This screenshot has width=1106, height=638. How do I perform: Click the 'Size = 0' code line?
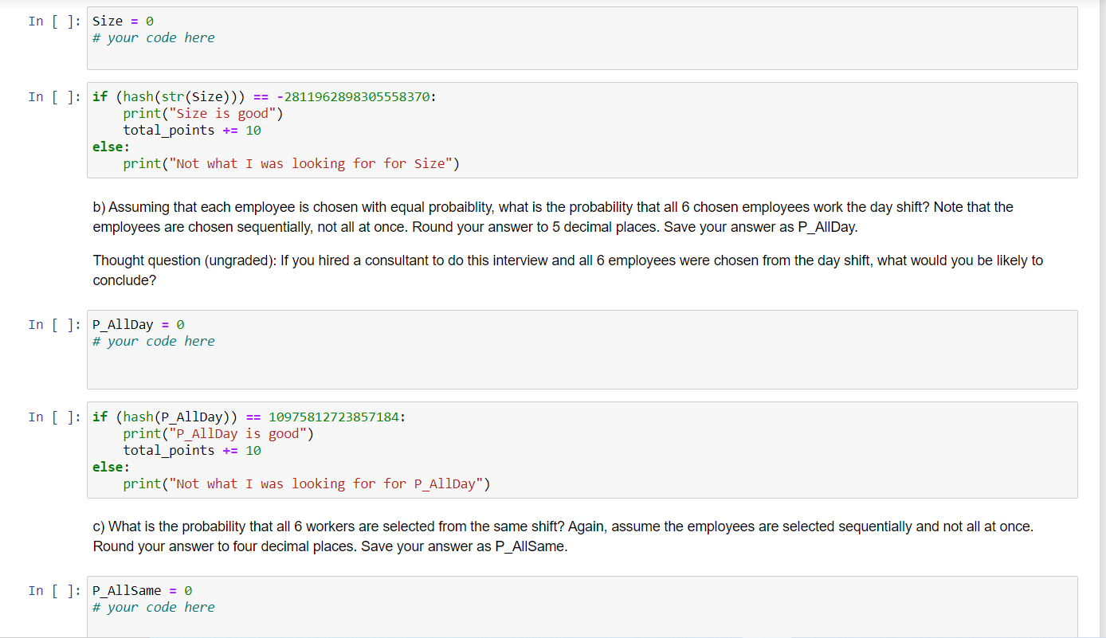(x=123, y=21)
